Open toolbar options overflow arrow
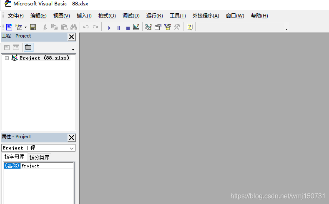This screenshot has height=204, width=329. click(x=286, y=29)
